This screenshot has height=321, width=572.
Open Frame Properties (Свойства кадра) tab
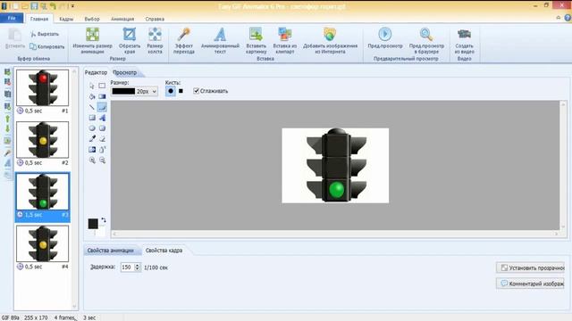coord(164,251)
